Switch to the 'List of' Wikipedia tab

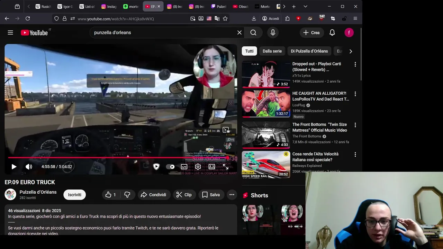pyautogui.click(x=87, y=7)
